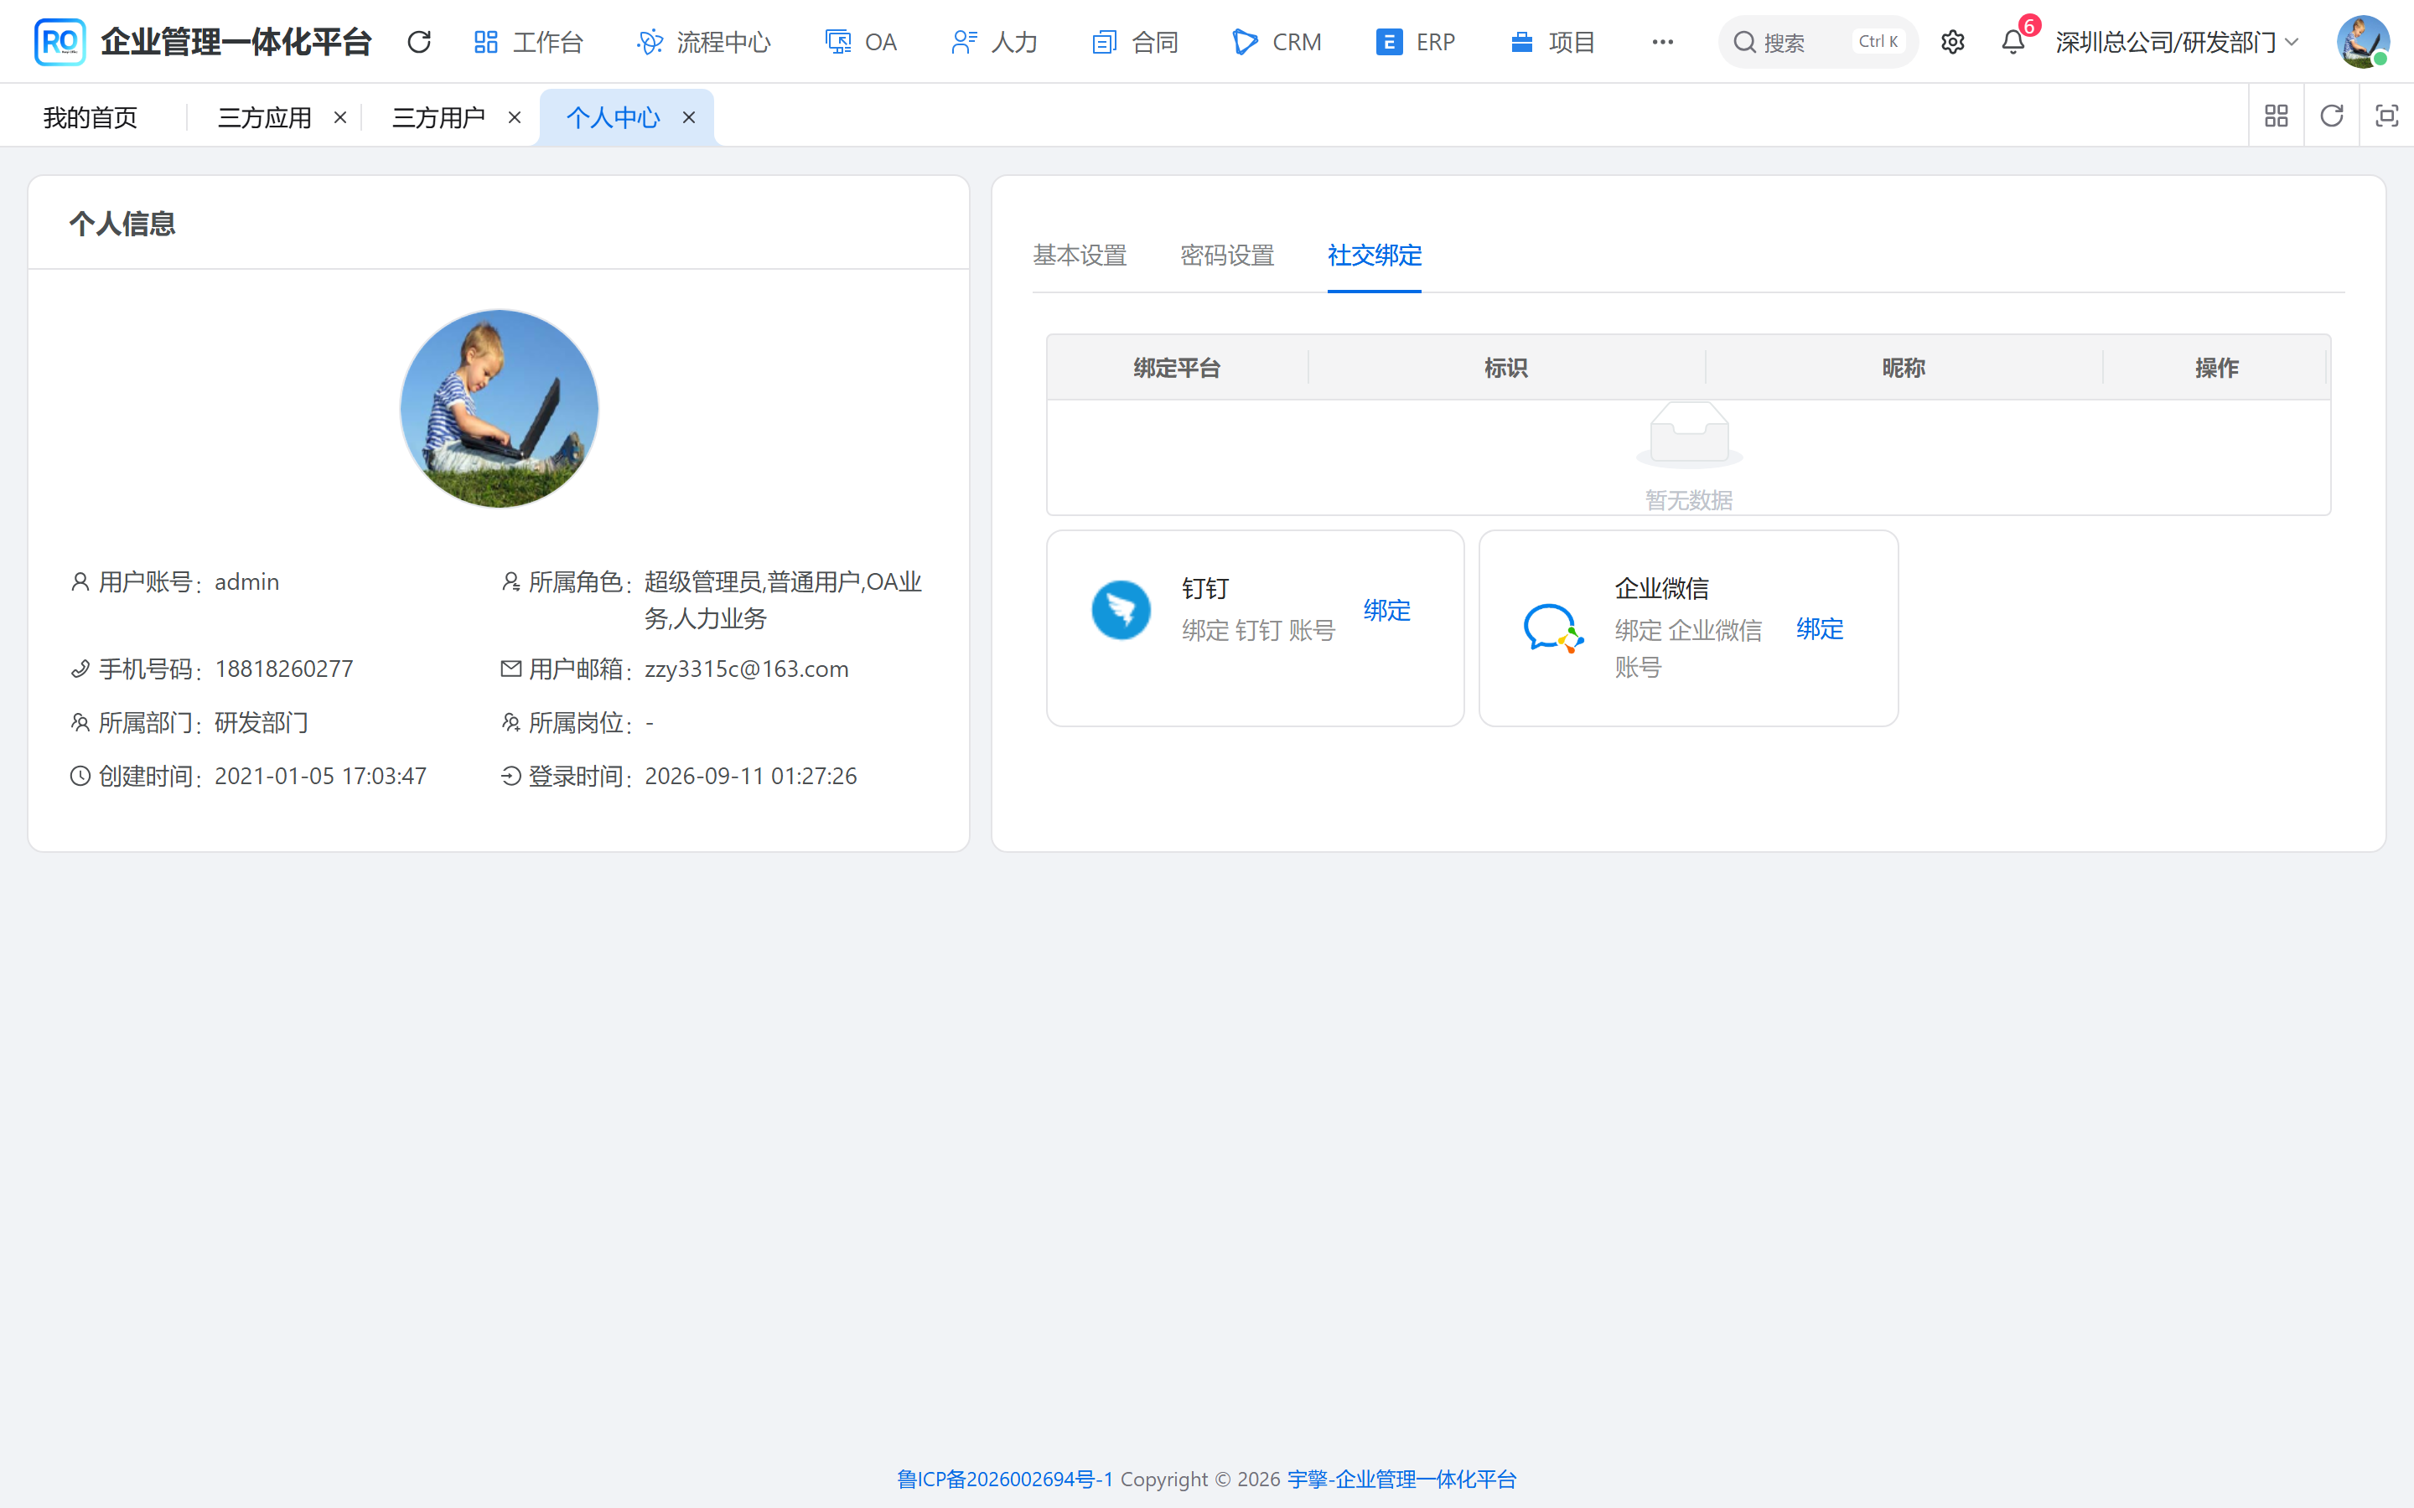This screenshot has width=2414, height=1508.
Task: Open the 合同 menu
Action: 1135,42
